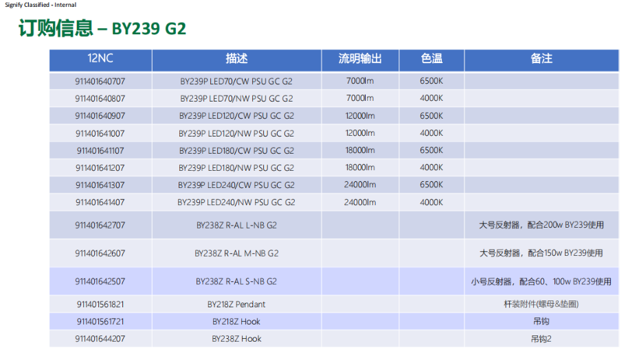This screenshot has width=639, height=356.
Task: Select the page title '订购信息 – BY239 G2'
Action: click(102, 29)
